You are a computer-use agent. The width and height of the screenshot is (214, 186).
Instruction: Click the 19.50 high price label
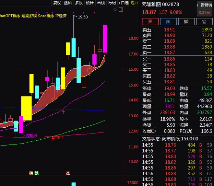pyautogui.click(x=83, y=17)
